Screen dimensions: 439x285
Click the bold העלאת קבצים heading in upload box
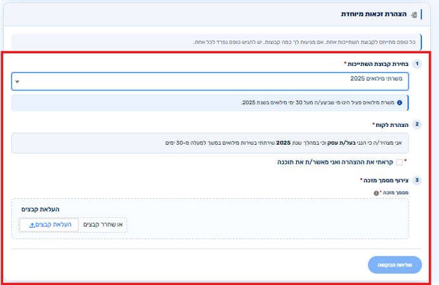(x=41, y=209)
